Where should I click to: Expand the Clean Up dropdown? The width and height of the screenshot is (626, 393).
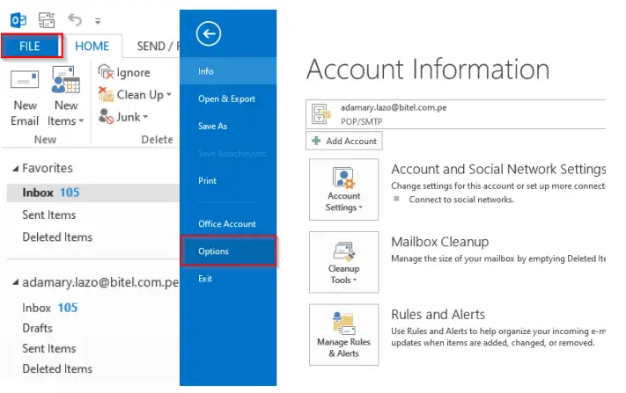point(167,95)
